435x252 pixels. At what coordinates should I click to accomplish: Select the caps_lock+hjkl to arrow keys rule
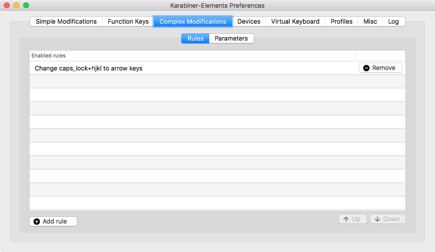(89, 68)
